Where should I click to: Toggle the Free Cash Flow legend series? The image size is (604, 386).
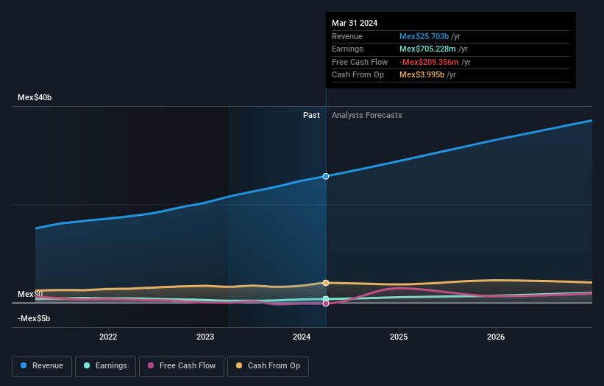[x=182, y=366]
